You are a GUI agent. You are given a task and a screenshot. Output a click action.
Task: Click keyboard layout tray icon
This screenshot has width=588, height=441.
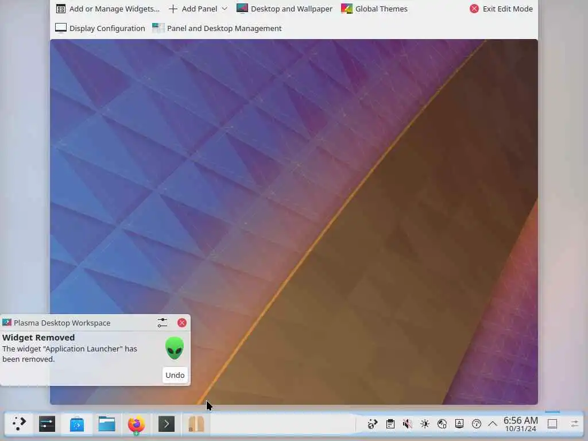tap(459, 424)
